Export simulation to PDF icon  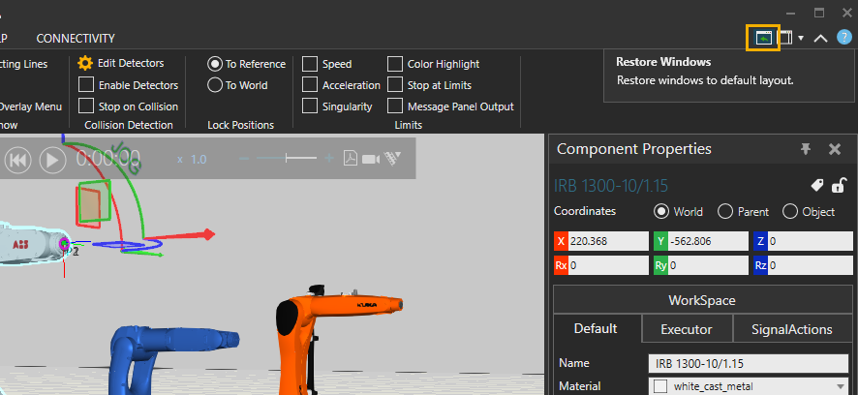click(x=351, y=159)
